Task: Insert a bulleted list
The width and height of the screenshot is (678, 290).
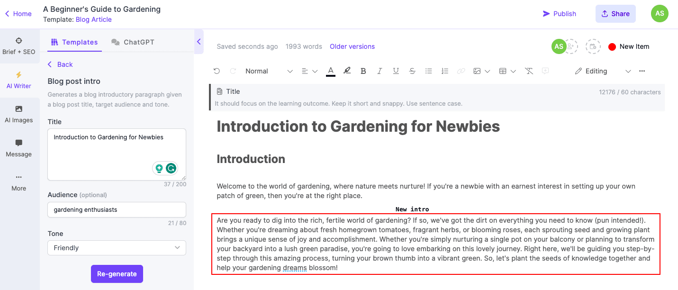Action: point(428,71)
